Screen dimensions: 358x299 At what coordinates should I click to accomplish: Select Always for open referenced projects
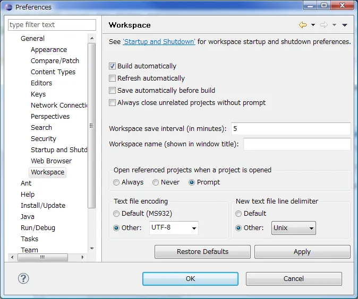tap(116, 182)
